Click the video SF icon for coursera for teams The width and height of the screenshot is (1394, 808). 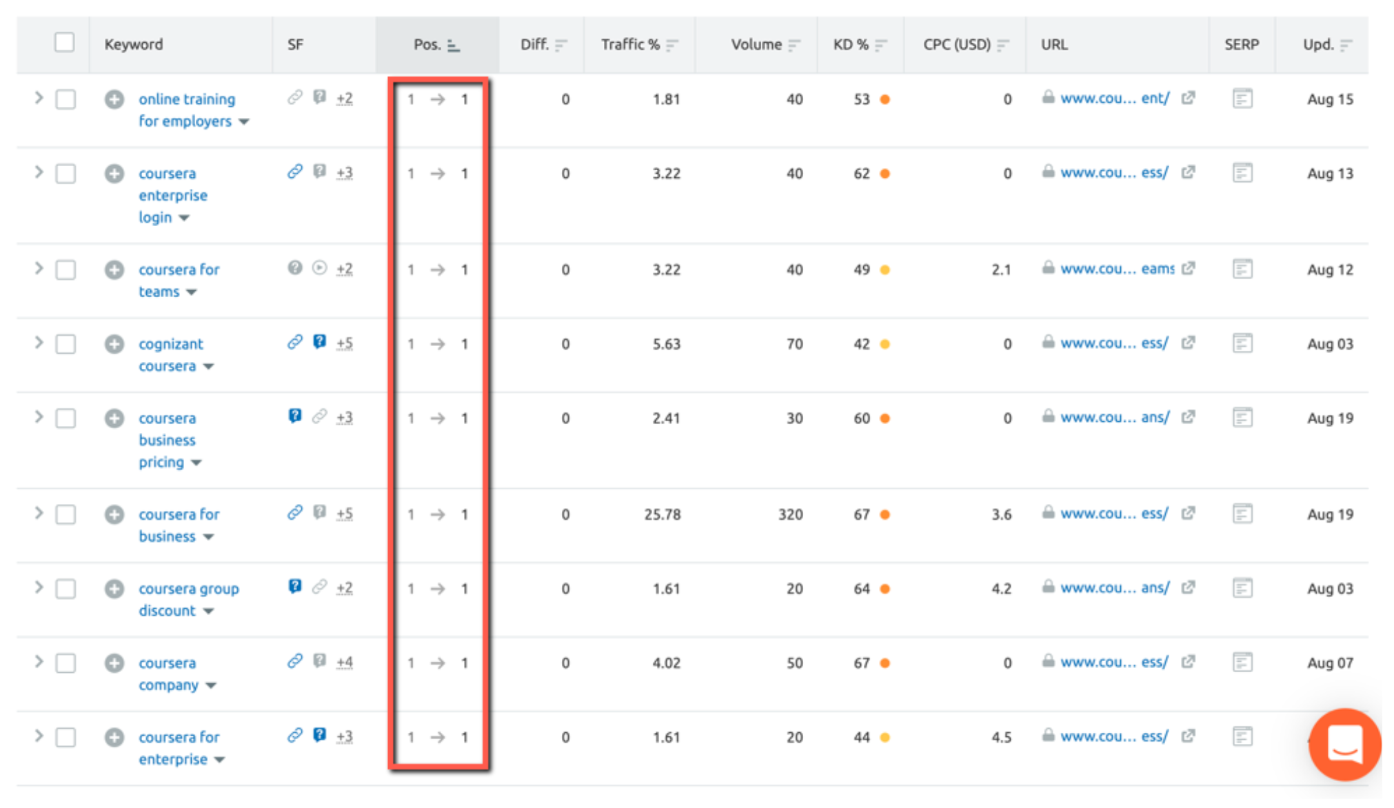pos(319,269)
